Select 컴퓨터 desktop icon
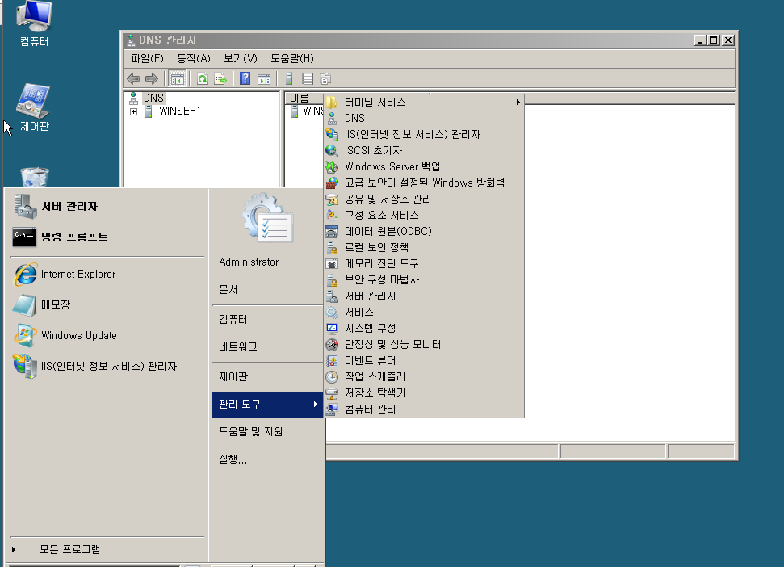The height and width of the screenshot is (567, 784). (x=34, y=23)
